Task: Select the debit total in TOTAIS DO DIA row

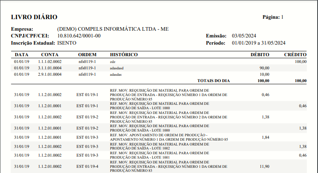Action: [263, 81]
